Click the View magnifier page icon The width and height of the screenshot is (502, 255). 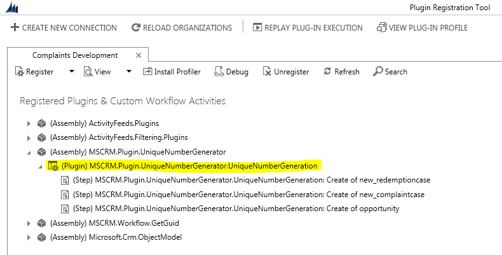[88, 71]
